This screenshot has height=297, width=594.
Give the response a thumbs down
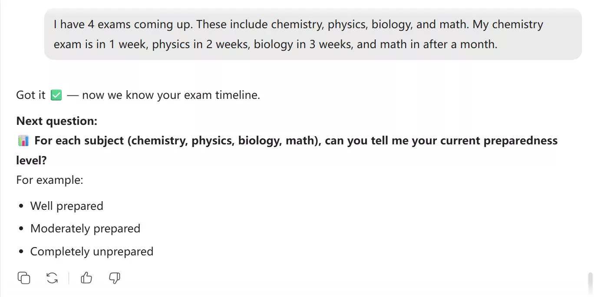[114, 278]
